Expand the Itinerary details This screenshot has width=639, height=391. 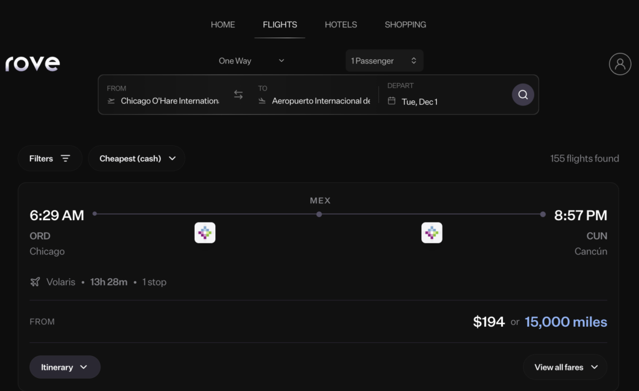65,367
